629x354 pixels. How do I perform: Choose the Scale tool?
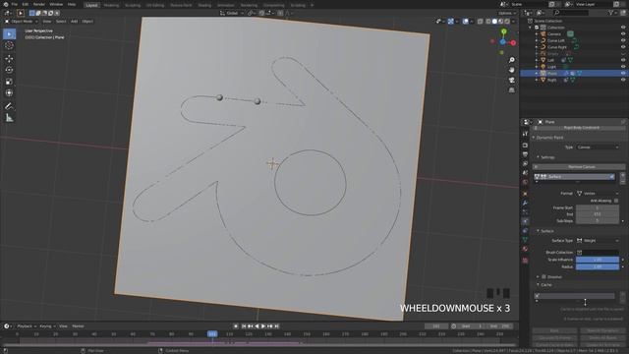(x=9, y=82)
